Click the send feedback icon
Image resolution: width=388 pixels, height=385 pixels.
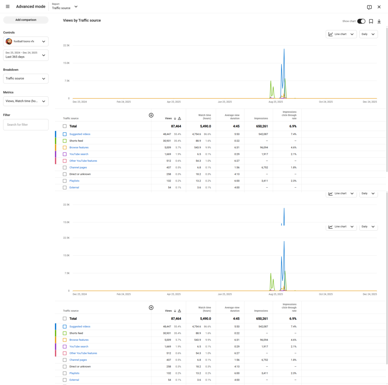tap(369, 7)
